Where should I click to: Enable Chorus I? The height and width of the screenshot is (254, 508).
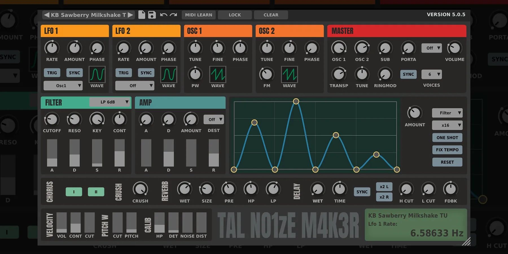[x=74, y=192]
